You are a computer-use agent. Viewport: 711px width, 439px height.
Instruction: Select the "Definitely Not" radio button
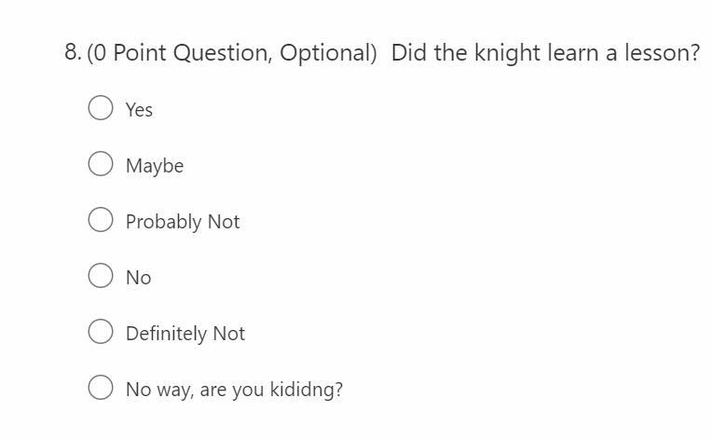(x=101, y=333)
